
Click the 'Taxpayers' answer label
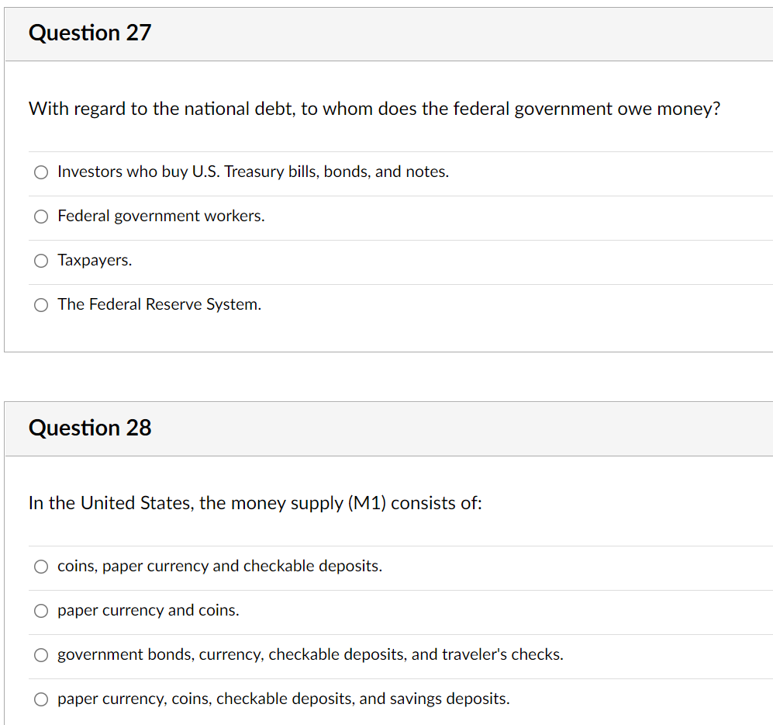[95, 260]
